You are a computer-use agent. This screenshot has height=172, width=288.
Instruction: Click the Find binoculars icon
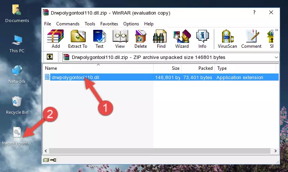click(161, 39)
